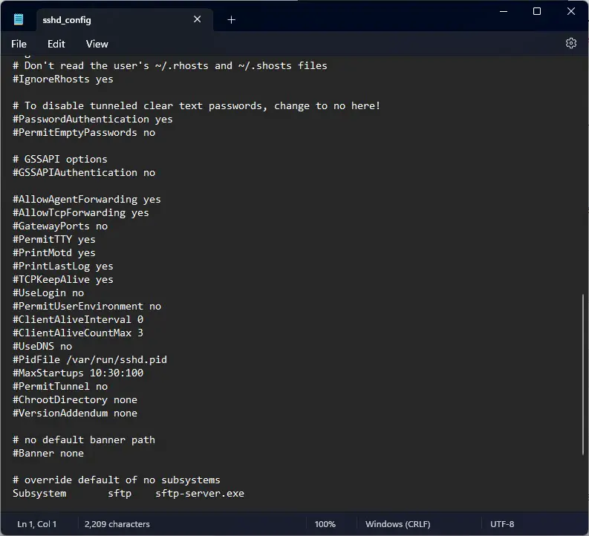This screenshot has height=536, width=589.
Task: Click the #PermitUserEnvironment no line
Action: pos(87,307)
